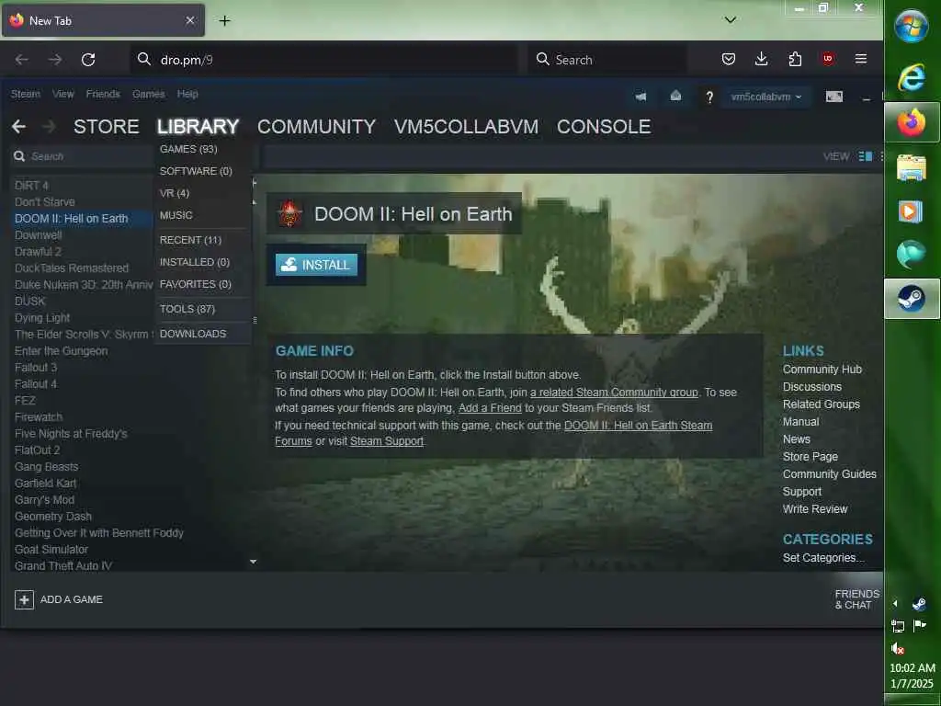The image size is (941, 706).
Task: Switch Steam to Big Picture mode icon
Action: 834,97
